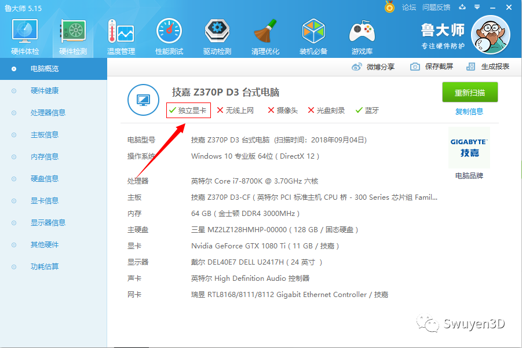Click the 独立显卡 status indicator

(x=188, y=110)
